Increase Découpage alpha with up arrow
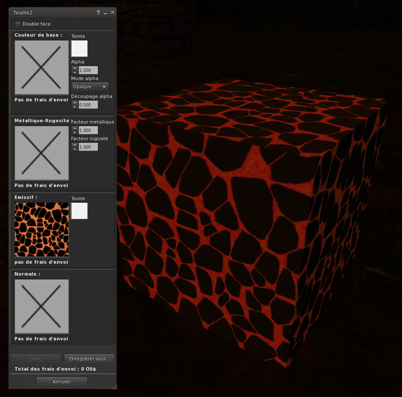Viewport: 402px width, 397px height. (x=75, y=103)
